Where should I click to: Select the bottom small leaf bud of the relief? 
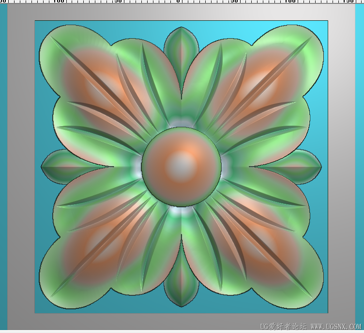tap(182, 271)
